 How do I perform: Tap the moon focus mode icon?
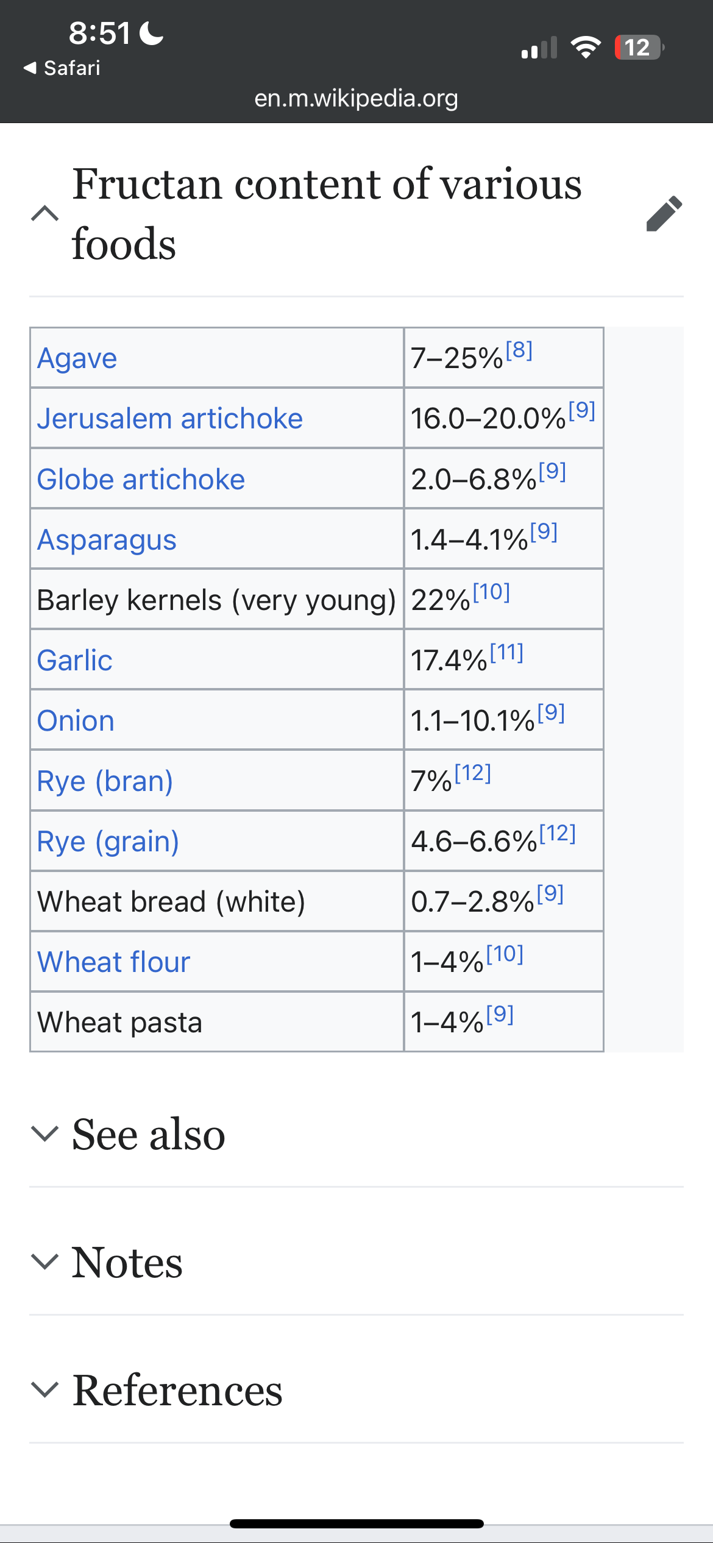click(x=152, y=33)
